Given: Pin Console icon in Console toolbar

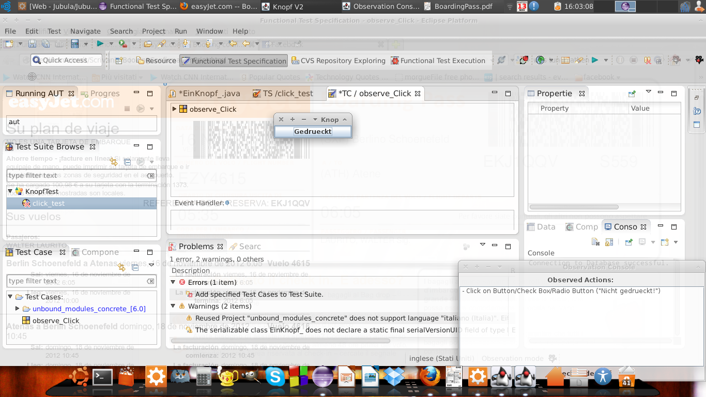Looking at the screenshot, I should [x=628, y=242].
